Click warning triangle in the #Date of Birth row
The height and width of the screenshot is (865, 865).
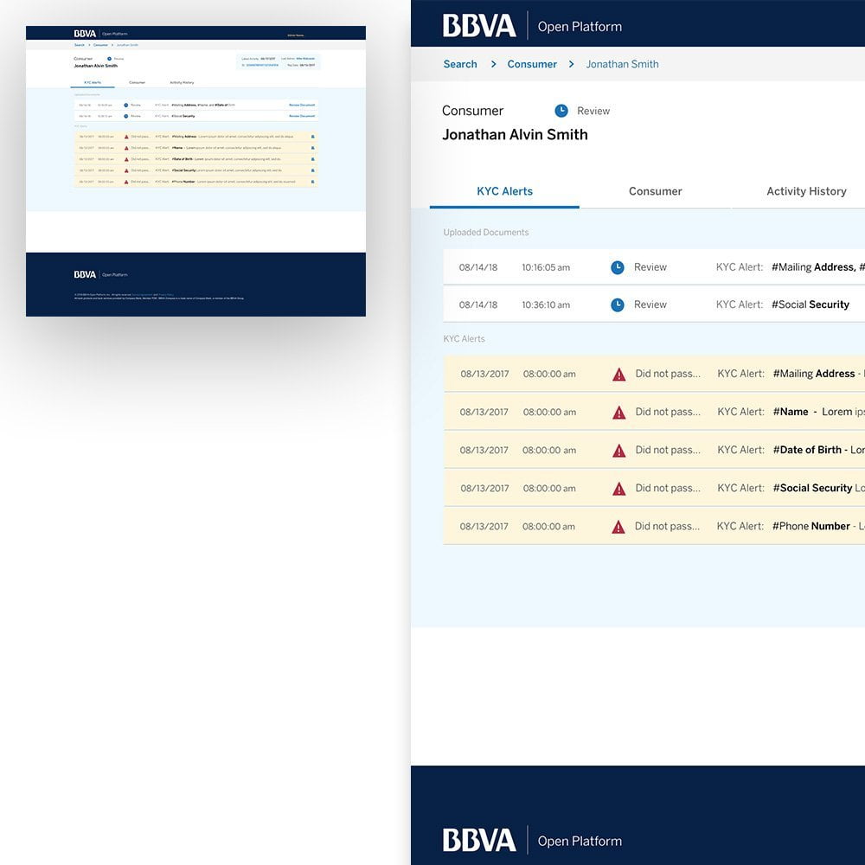(619, 451)
